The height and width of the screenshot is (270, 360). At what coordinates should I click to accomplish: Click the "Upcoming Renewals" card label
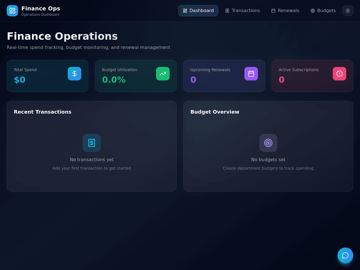click(x=210, y=70)
